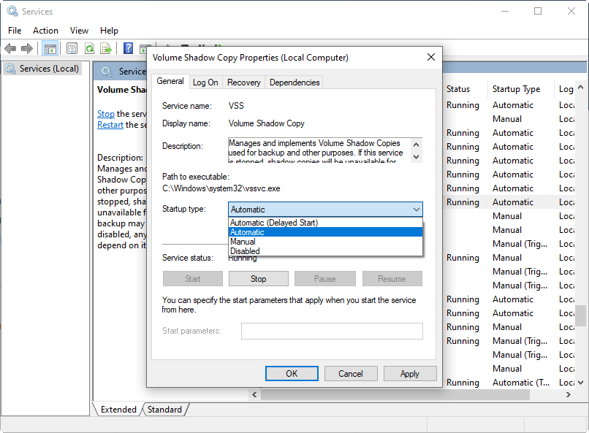
Task: Click horizontal scrollbar right arrow
Action: [569, 395]
